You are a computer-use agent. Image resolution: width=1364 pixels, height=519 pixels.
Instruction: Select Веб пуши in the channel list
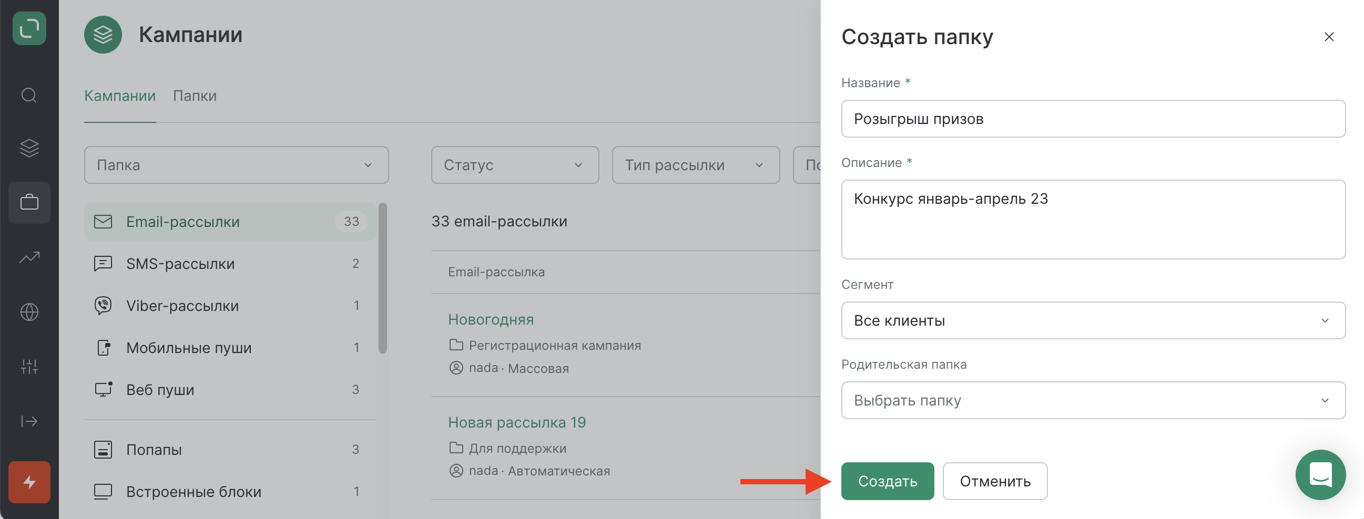[x=230, y=389]
